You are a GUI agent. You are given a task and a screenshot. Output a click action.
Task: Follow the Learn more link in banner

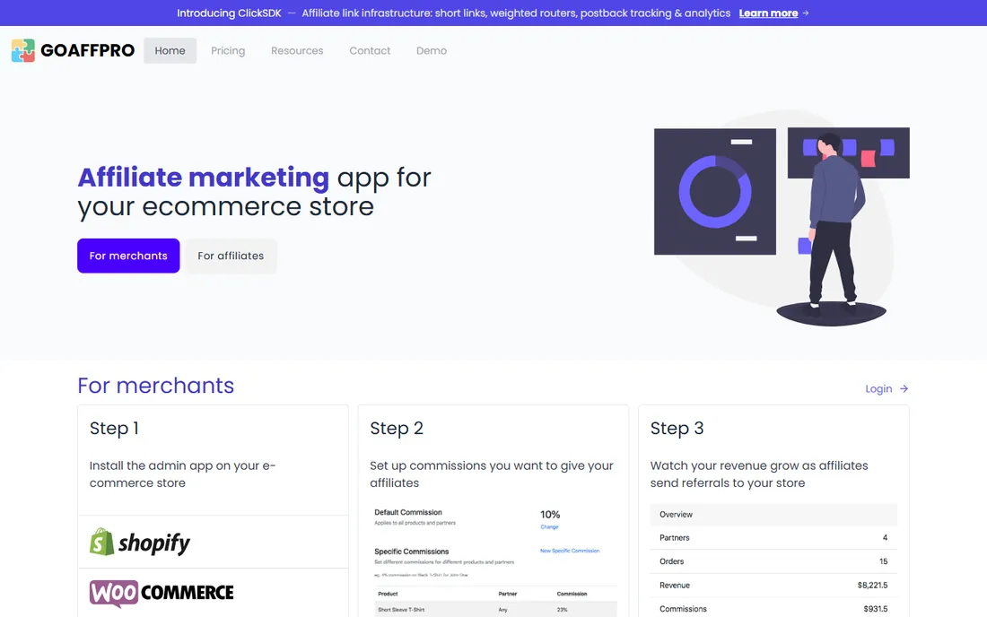[769, 13]
